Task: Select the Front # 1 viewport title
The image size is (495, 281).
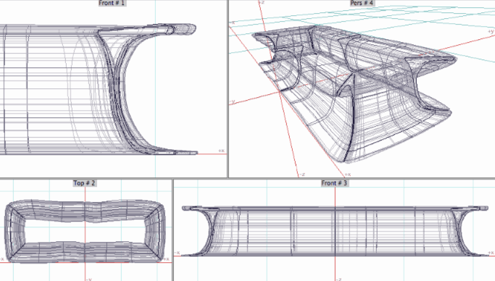Action: pyautogui.click(x=112, y=3)
